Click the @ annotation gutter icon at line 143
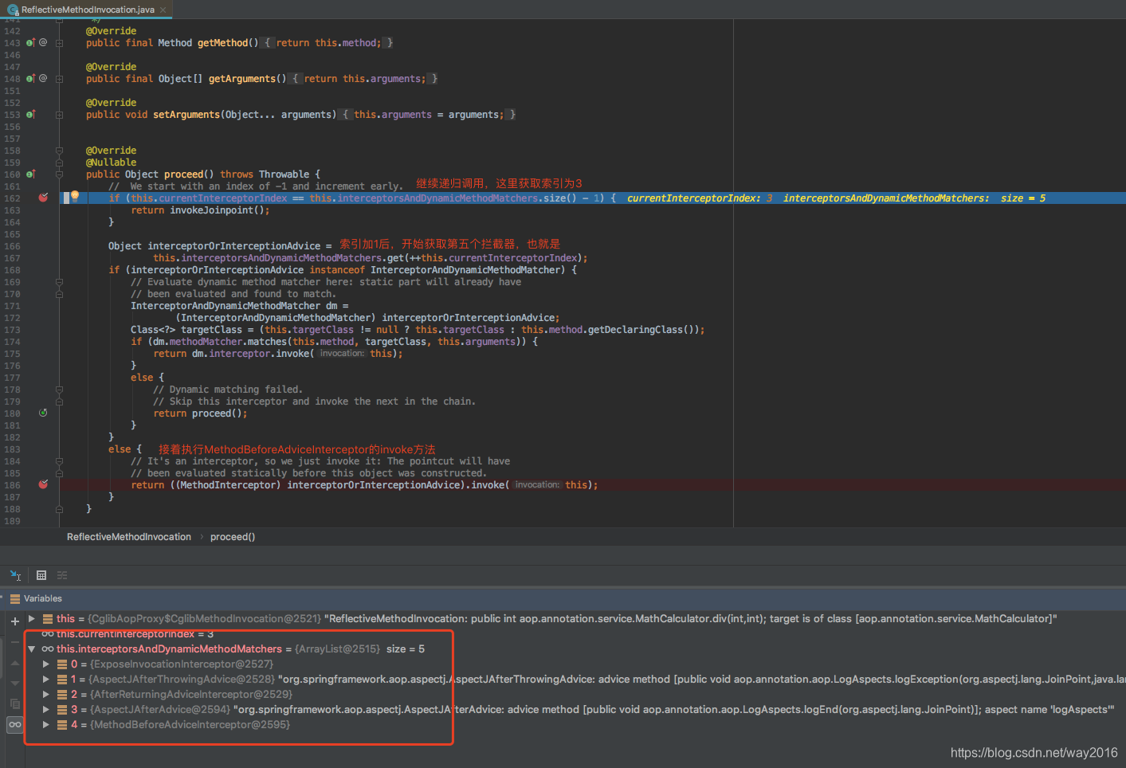This screenshot has width=1126, height=768. point(43,42)
